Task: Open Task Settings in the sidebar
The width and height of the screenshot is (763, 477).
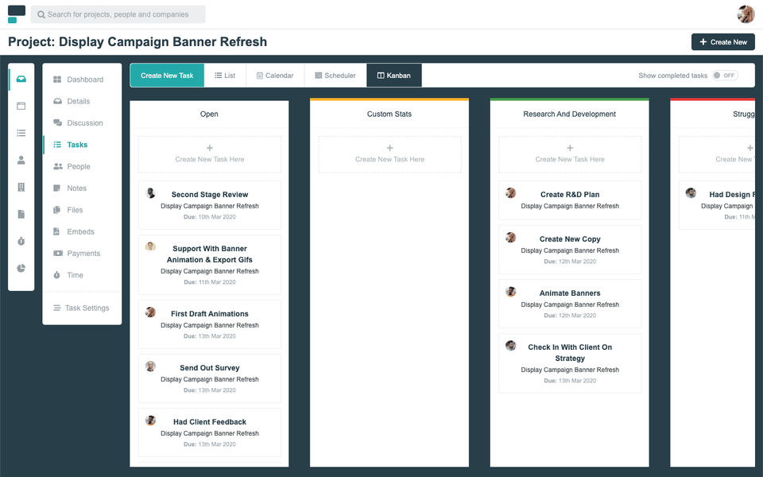Action: click(82, 308)
